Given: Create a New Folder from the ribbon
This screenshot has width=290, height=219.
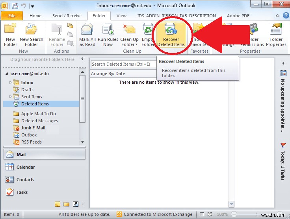Looking at the screenshot, I should point(10,35).
